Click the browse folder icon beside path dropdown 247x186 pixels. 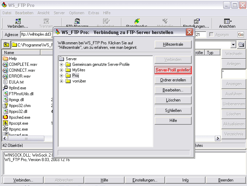tap(241, 45)
